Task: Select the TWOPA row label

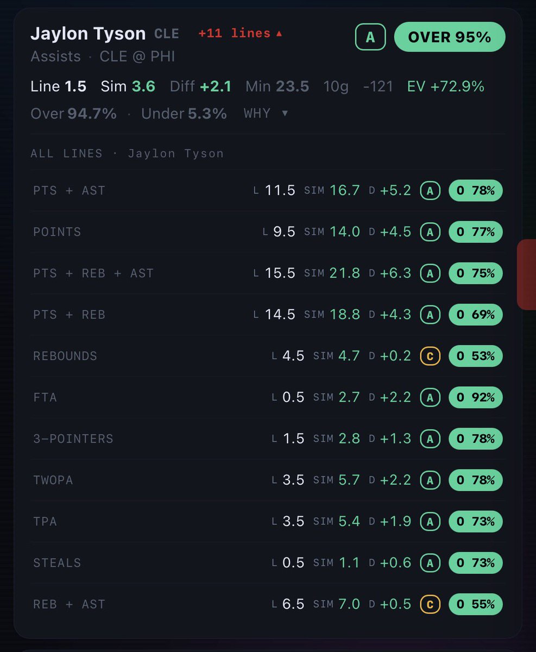Action: [53, 480]
